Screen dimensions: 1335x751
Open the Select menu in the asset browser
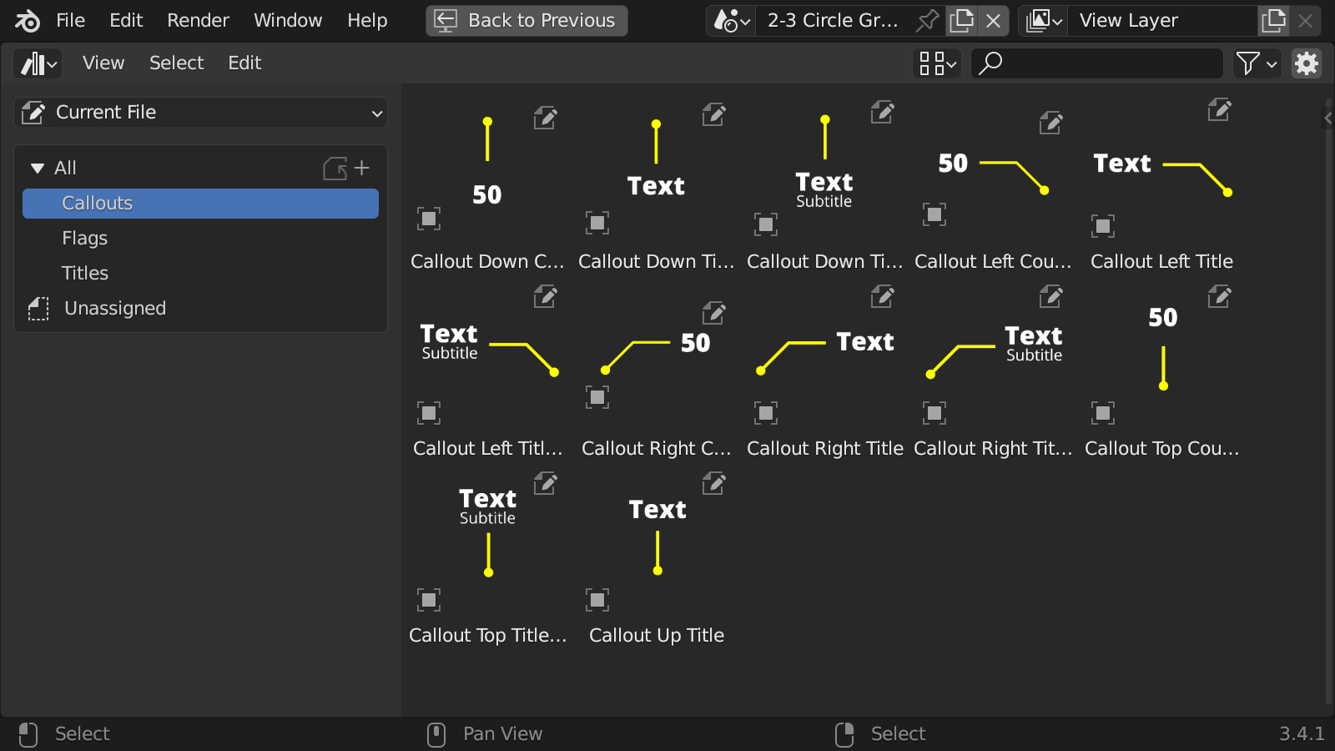tap(176, 63)
